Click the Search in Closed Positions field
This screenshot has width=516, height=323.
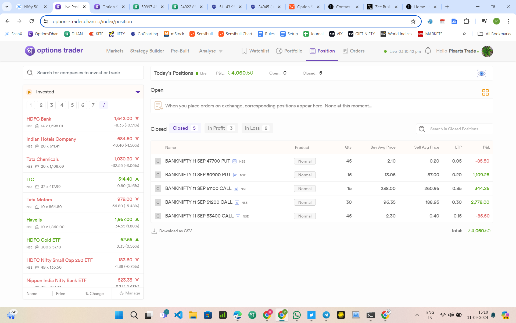[454, 129]
